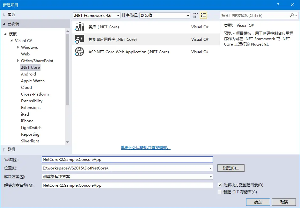Select the Cloud category
The height and width of the screenshot is (208, 300).
click(x=26, y=87)
